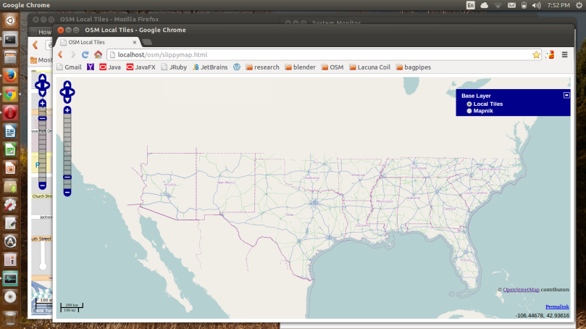Open Ubuntu Software Center from dock
586x329 pixels.
tap(10, 186)
